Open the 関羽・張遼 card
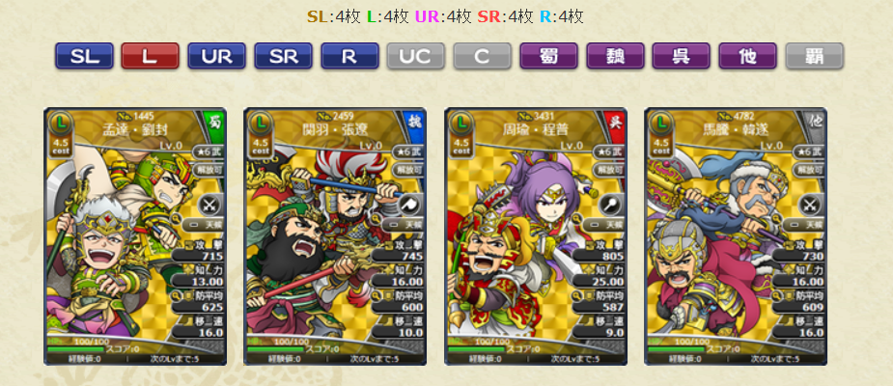 (335, 236)
